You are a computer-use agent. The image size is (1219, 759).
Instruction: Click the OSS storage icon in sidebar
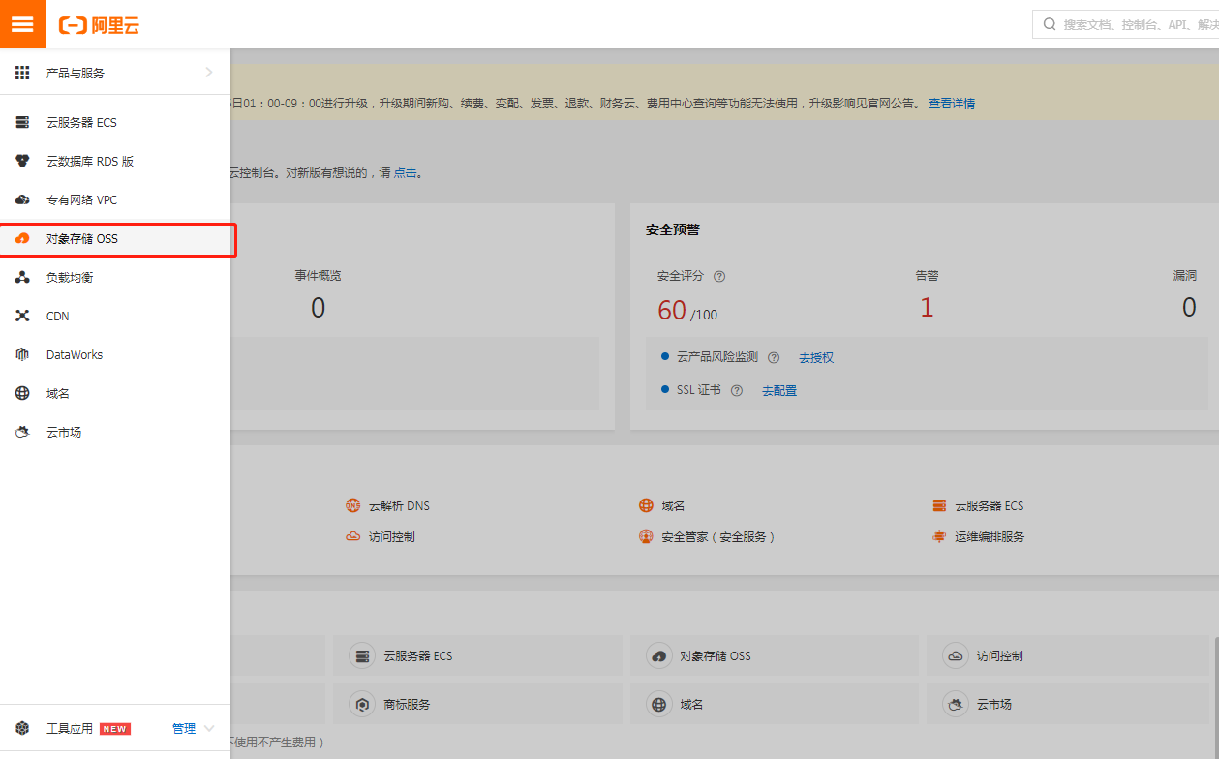(22, 239)
